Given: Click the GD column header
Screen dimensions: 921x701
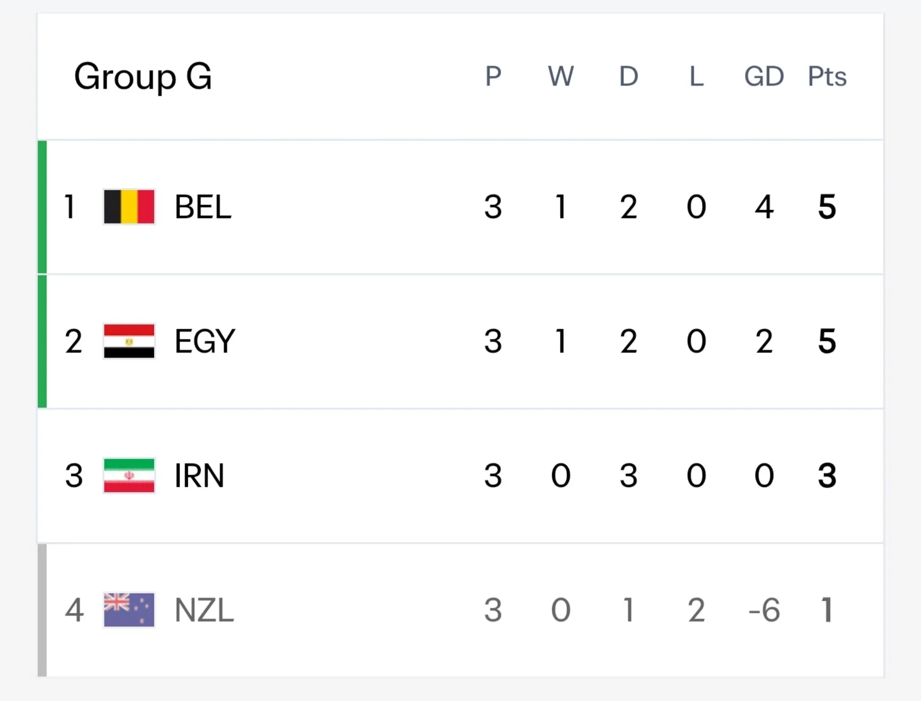Looking at the screenshot, I should click(764, 76).
